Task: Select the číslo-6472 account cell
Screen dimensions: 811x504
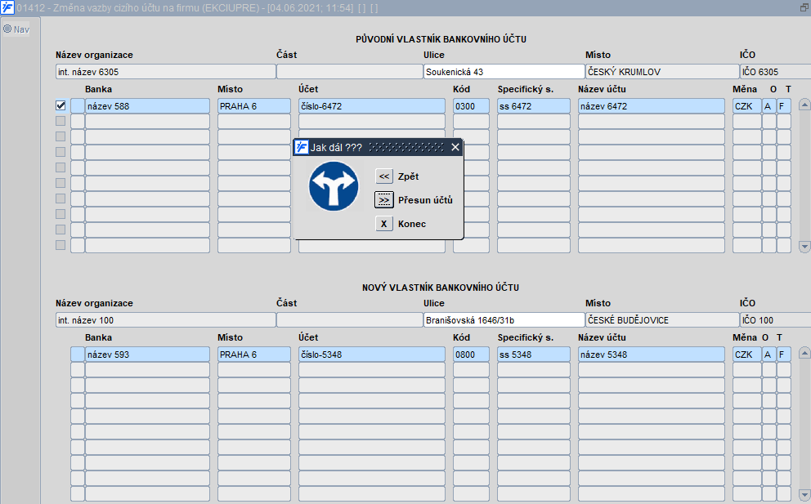Action: [x=371, y=106]
